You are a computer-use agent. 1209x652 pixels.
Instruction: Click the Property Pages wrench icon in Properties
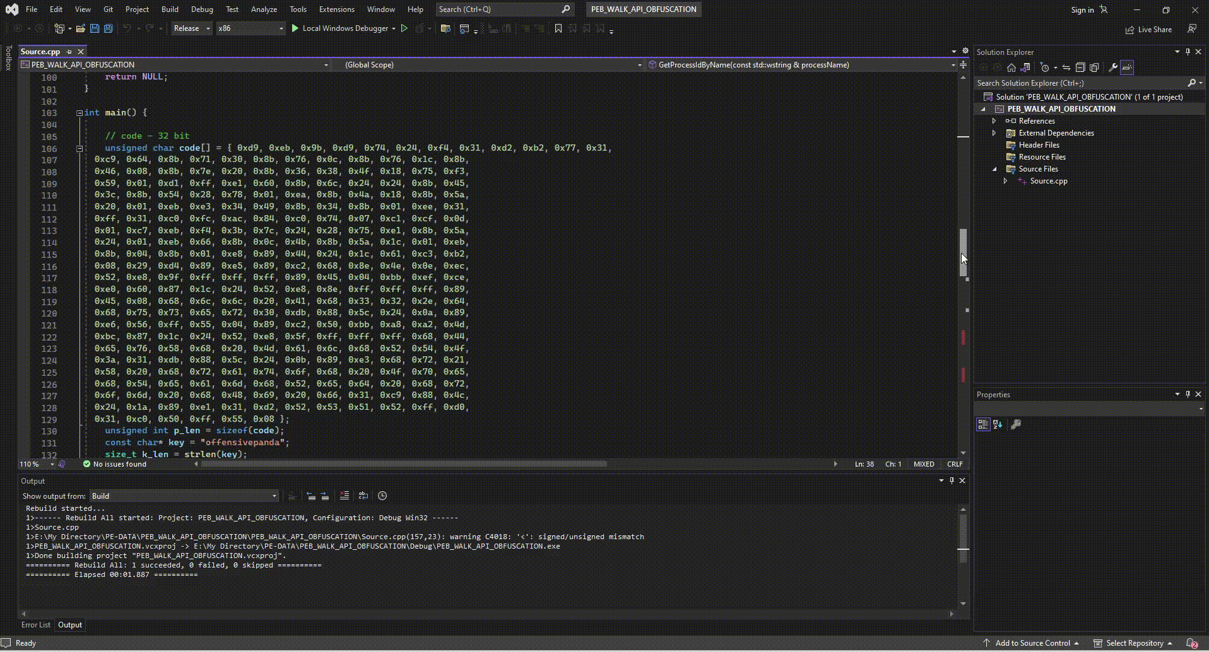point(1016,424)
